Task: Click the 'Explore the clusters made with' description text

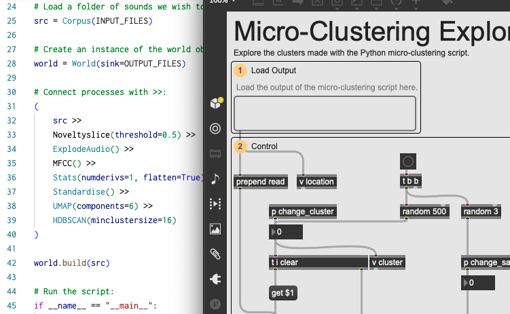Action: [351, 53]
